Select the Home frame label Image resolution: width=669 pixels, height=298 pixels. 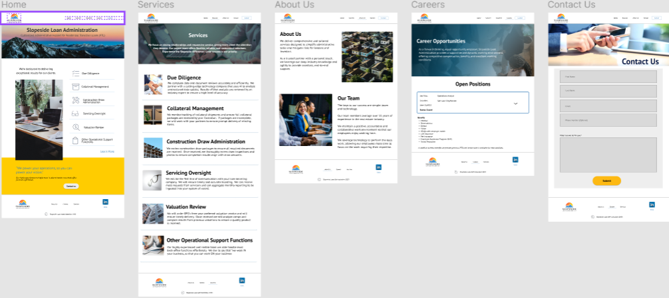click(x=14, y=5)
